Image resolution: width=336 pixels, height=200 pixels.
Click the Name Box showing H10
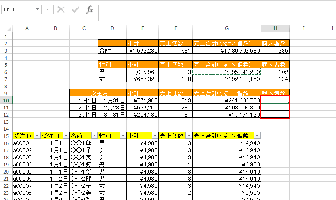pyautogui.click(x=18, y=9)
